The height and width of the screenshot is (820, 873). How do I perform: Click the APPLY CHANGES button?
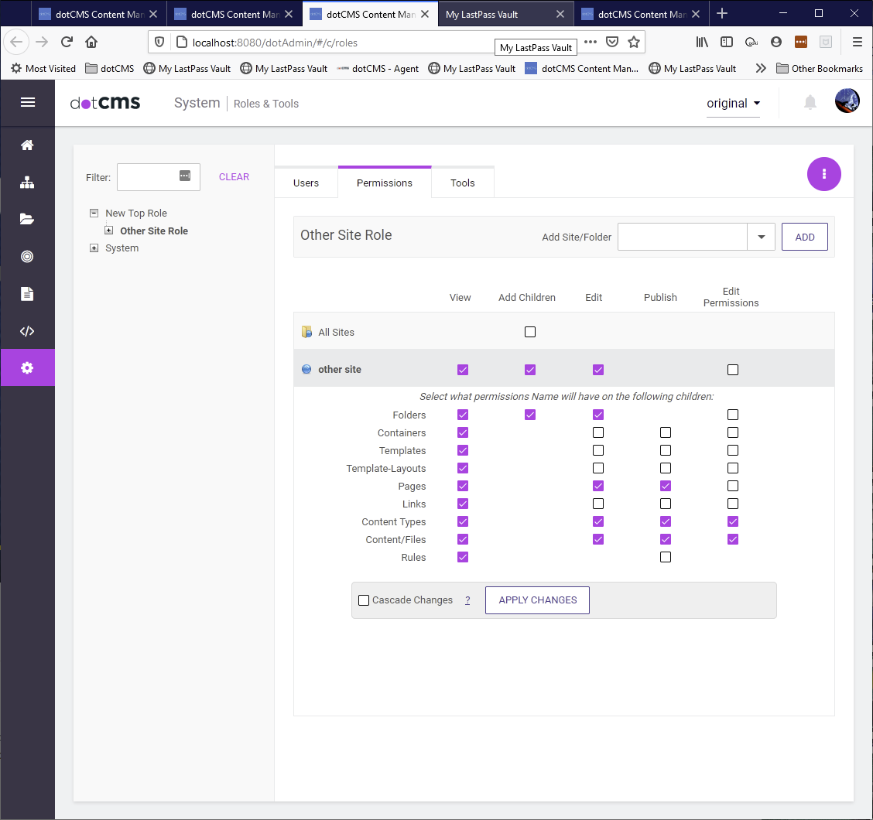[537, 600]
